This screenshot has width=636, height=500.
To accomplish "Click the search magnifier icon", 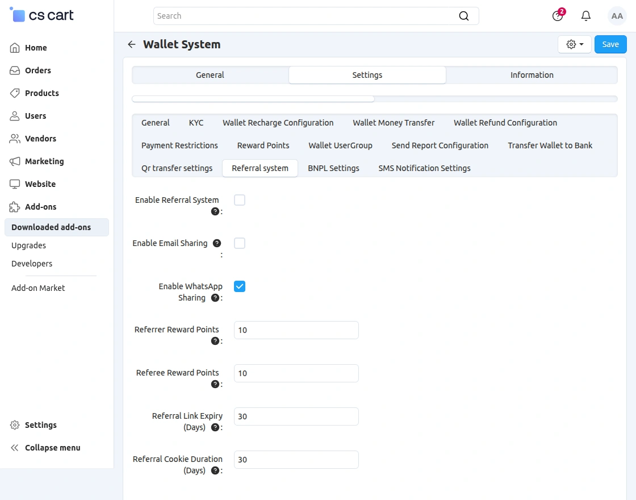I will pos(463,16).
